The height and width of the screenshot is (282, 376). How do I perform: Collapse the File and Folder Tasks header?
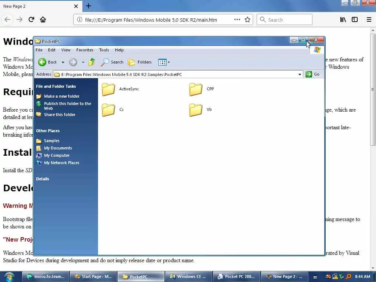click(56, 86)
